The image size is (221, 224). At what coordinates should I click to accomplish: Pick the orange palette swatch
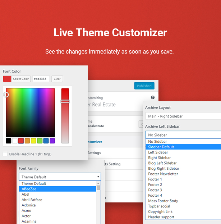[x=27, y=141]
